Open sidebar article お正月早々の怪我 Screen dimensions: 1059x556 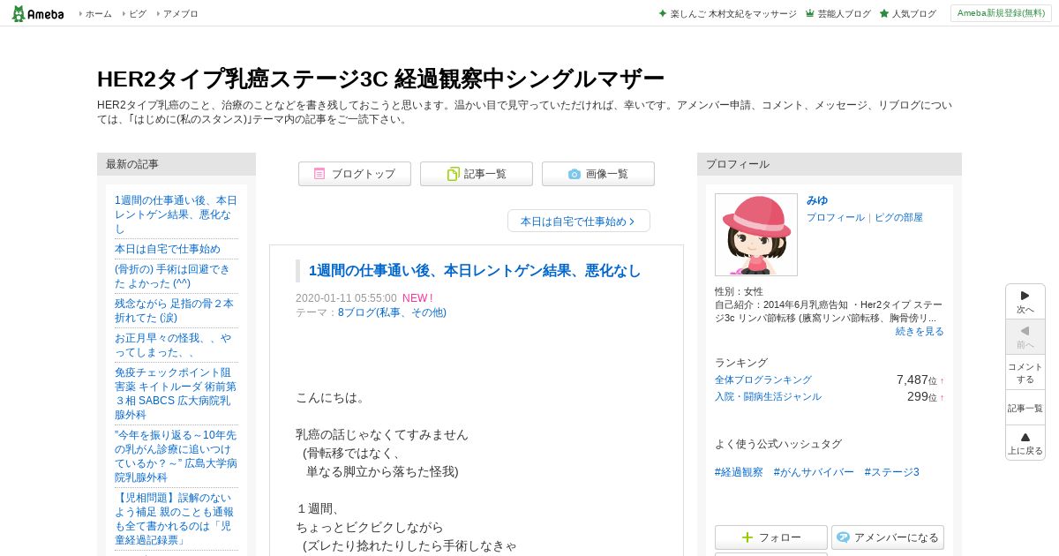point(173,345)
